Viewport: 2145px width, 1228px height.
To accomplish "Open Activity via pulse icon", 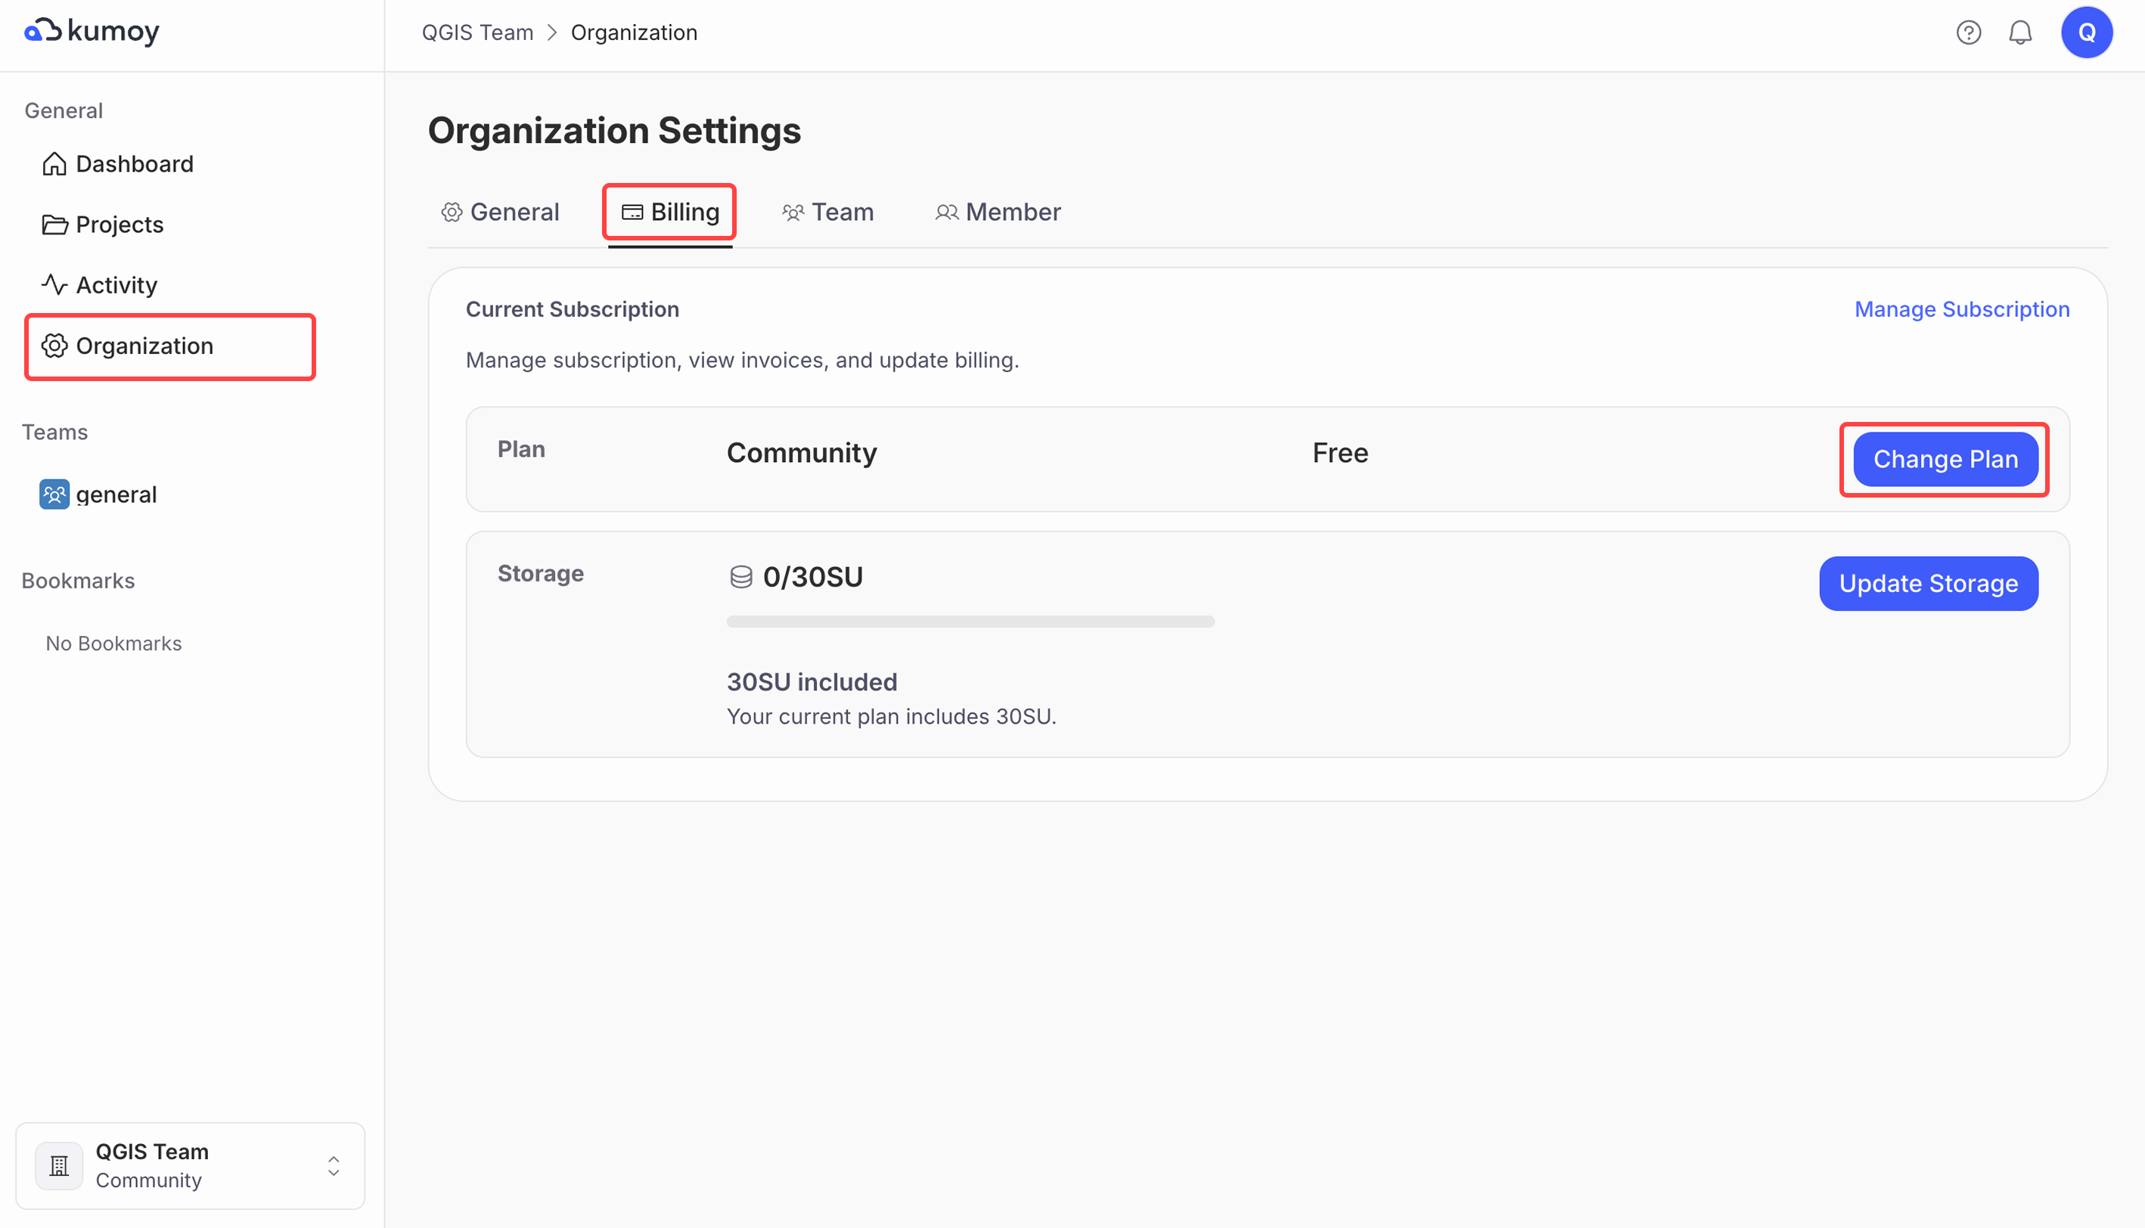I will click(x=54, y=285).
